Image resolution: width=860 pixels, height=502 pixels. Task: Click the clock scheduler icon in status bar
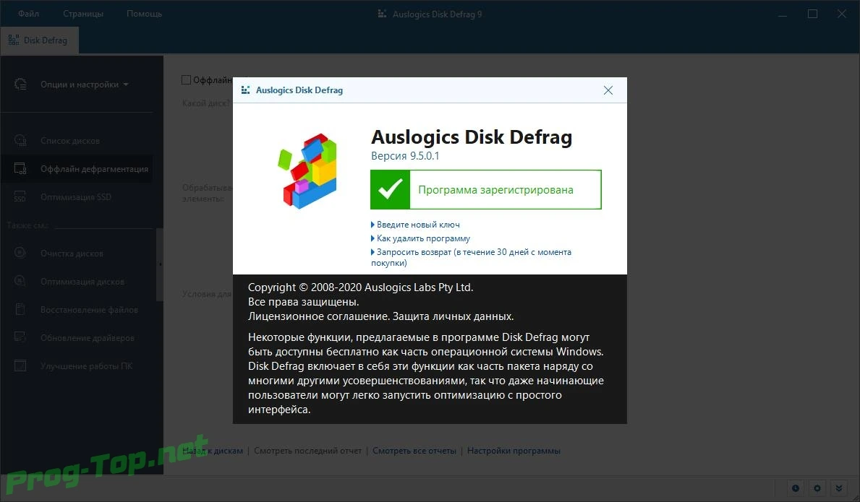coord(796,488)
